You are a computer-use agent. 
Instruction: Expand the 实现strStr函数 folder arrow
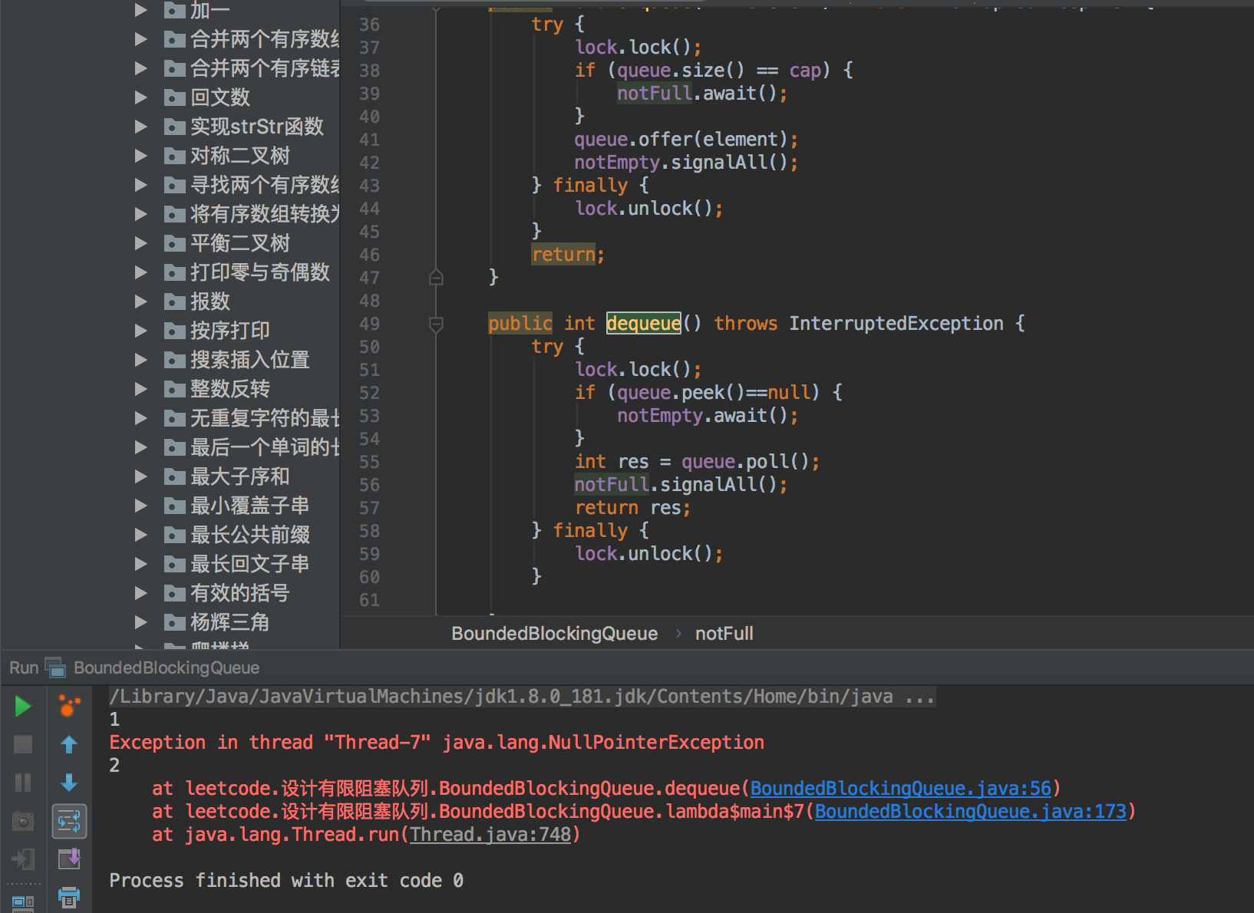click(141, 127)
